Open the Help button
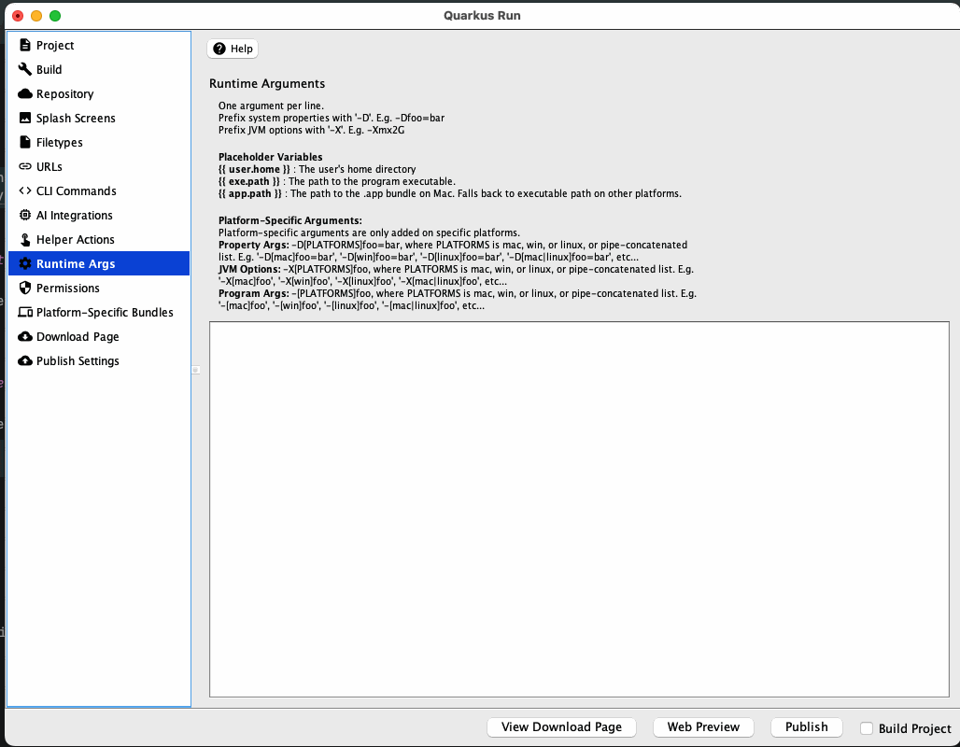 pyautogui.click(x=233, y=49)
